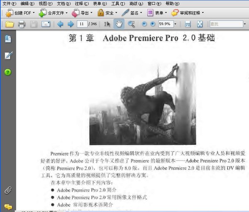
Task: Select the marquee zoom magnifier tool
Action: pyautogui.click(x=131, y=24)
